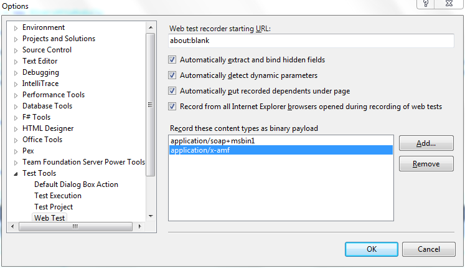Expand the Environment tree node
Viewport: 465px width, 268px height.
[16, 28]
